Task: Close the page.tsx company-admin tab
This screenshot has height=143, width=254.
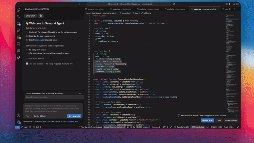Action: [218, 9]
